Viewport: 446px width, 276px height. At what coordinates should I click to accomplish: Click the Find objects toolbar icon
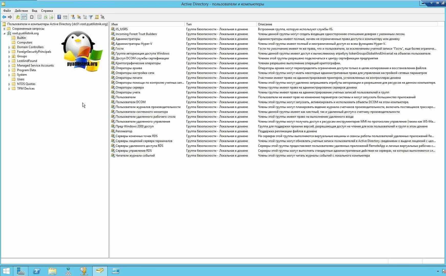coord(97,17)
